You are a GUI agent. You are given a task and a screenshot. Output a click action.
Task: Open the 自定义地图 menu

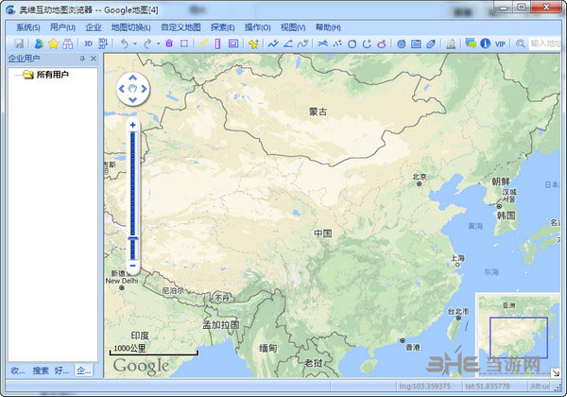point(180,27)
